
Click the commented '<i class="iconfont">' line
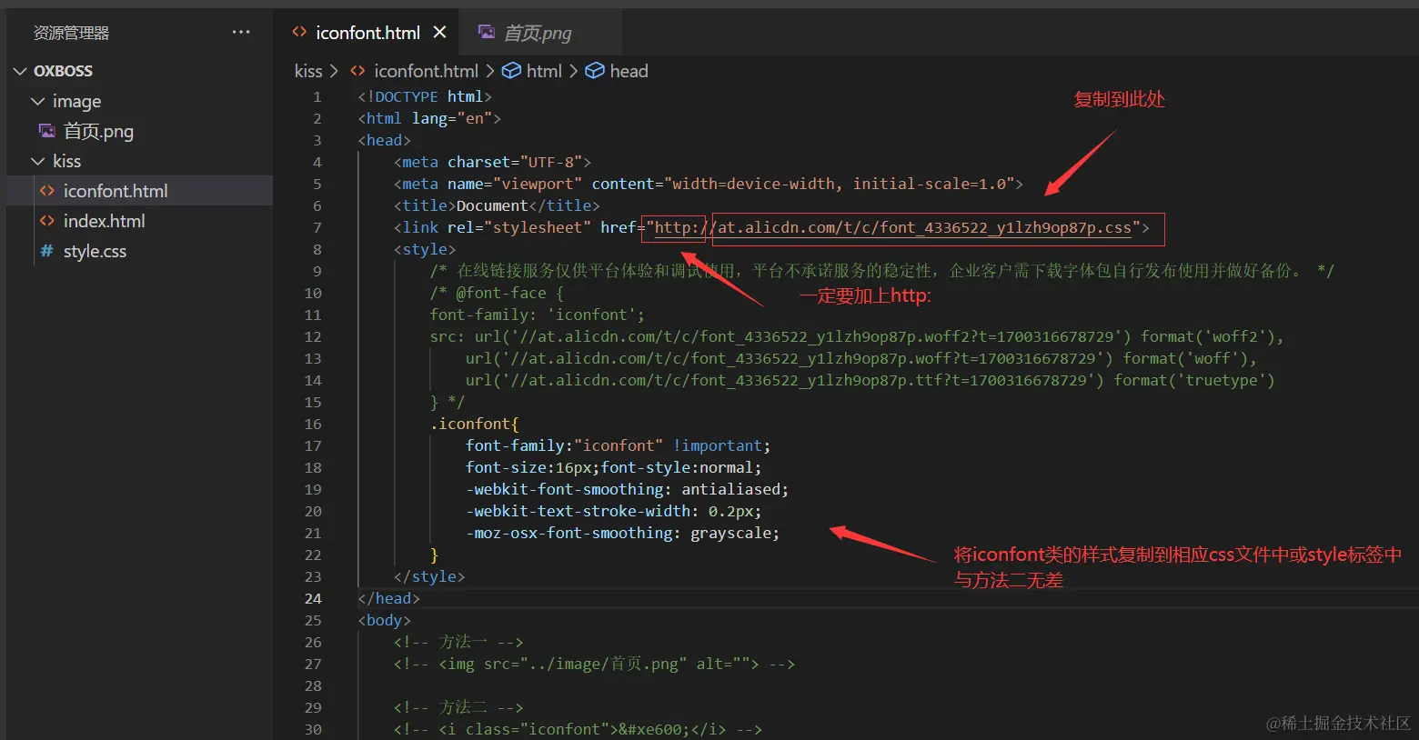579,729
